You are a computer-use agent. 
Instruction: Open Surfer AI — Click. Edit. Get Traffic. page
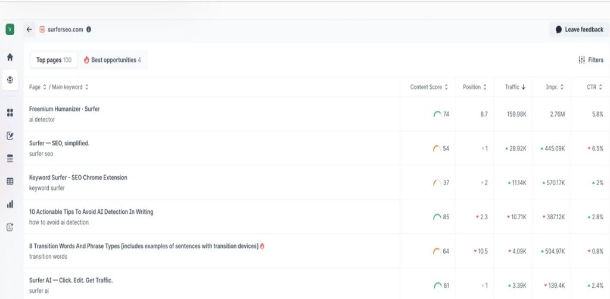(x=71, y=280)
